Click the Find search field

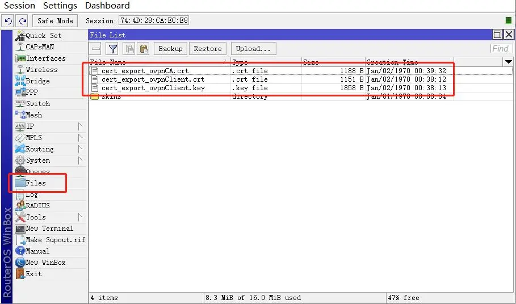click(x=501, y=49)
